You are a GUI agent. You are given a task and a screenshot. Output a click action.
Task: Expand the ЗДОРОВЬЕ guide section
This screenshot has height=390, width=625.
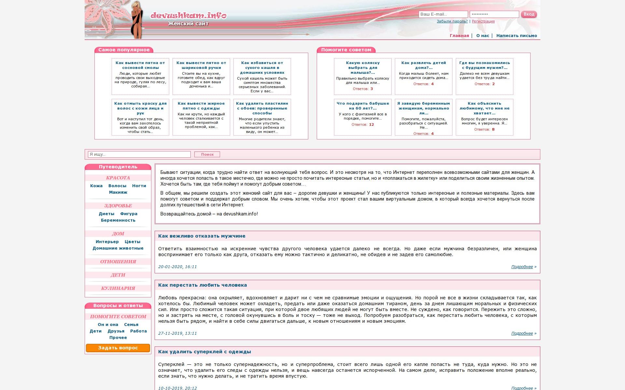click(x=118, y=206)
